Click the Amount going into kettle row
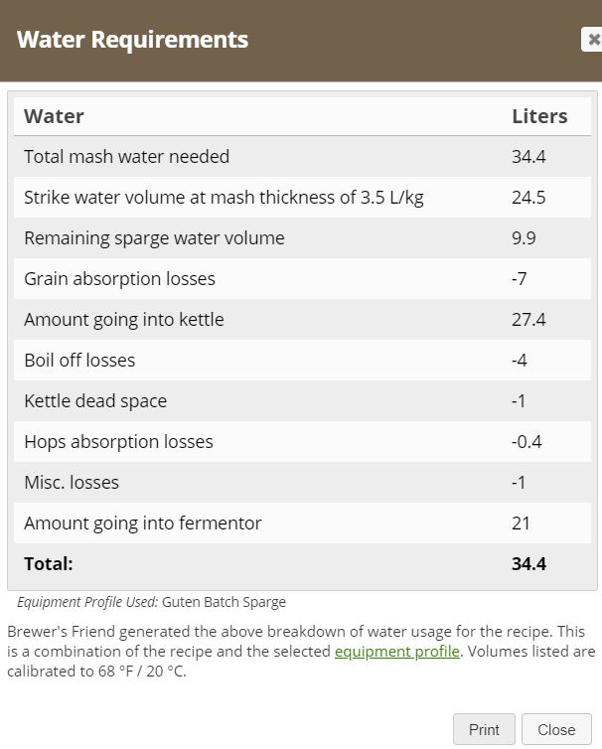 click(x=302, y=320)
